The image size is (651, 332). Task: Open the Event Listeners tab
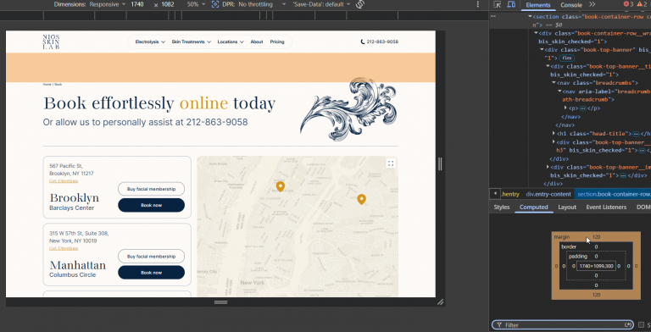pyautogui.click(x=606, y=207)
